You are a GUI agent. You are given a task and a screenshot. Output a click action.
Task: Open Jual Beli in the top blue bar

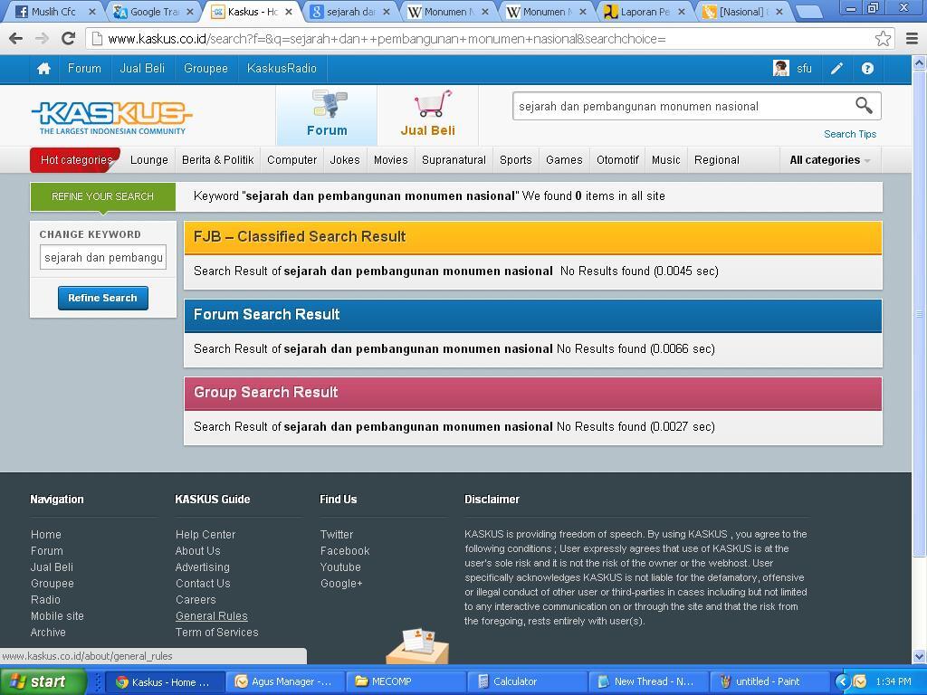(142, 69)
